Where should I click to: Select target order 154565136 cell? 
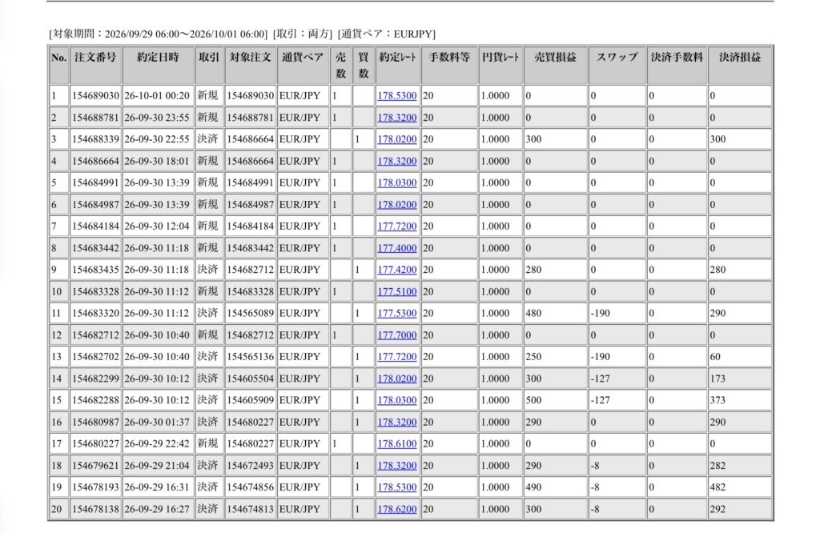(x=251, y=356)
